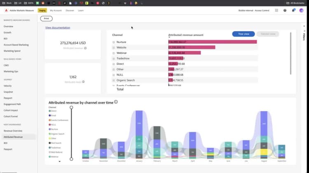309x173 pixels.
Task: Tick the Webinar row checkbox
Action: click(x=114, y=53)
